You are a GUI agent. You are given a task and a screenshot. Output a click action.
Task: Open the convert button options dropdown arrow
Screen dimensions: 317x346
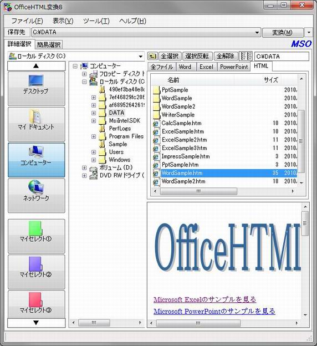[x=309, y=32]
